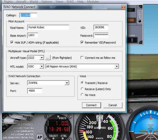Open the Help menu
Screen dimensions: 158x140
click(80, 1)
